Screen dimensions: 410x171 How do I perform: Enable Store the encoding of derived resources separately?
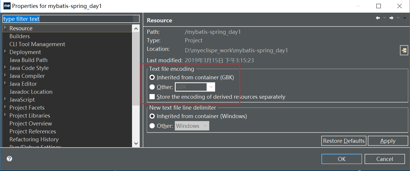[152, 97]
